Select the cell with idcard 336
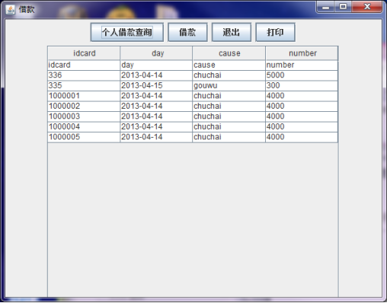This screenshot has width=387, height=303. pyautogui.click(x=84, y=75)
